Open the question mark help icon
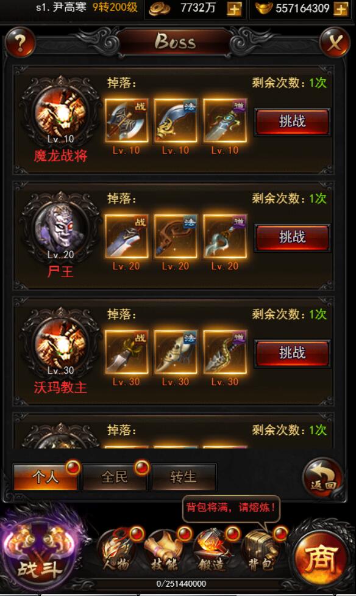Viewport: 356px width, 596px height. tap(20, 42)
